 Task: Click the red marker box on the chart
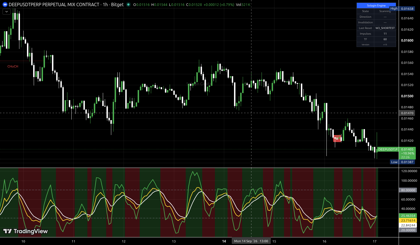(337, 138)
